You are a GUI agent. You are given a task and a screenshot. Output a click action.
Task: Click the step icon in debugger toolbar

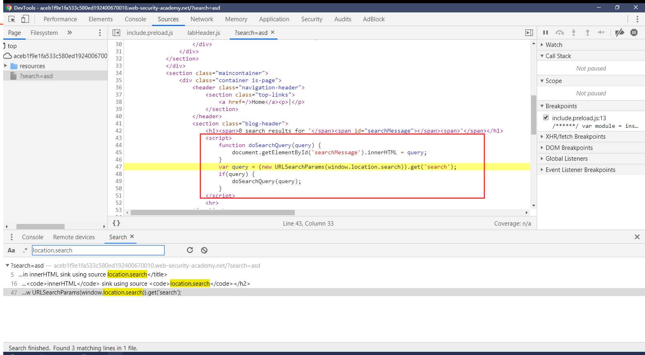click(x=601, y=32)
